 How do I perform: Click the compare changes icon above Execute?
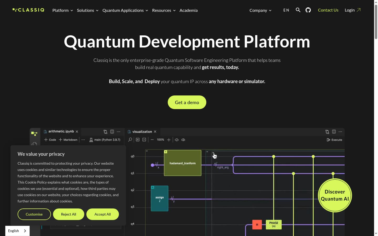point(327,132)
